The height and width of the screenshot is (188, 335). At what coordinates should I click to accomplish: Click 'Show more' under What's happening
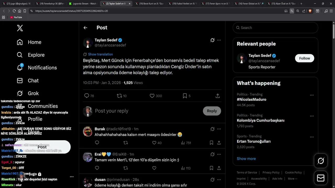tap(246, 159)
